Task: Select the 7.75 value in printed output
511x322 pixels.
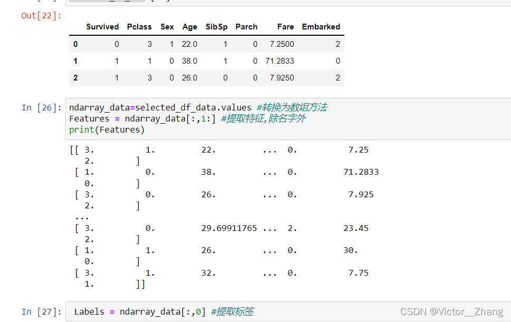Action: click(x=359, y=273)
